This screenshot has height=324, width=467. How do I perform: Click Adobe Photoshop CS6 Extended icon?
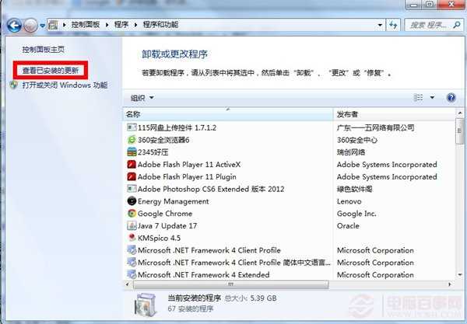point(132,189)
